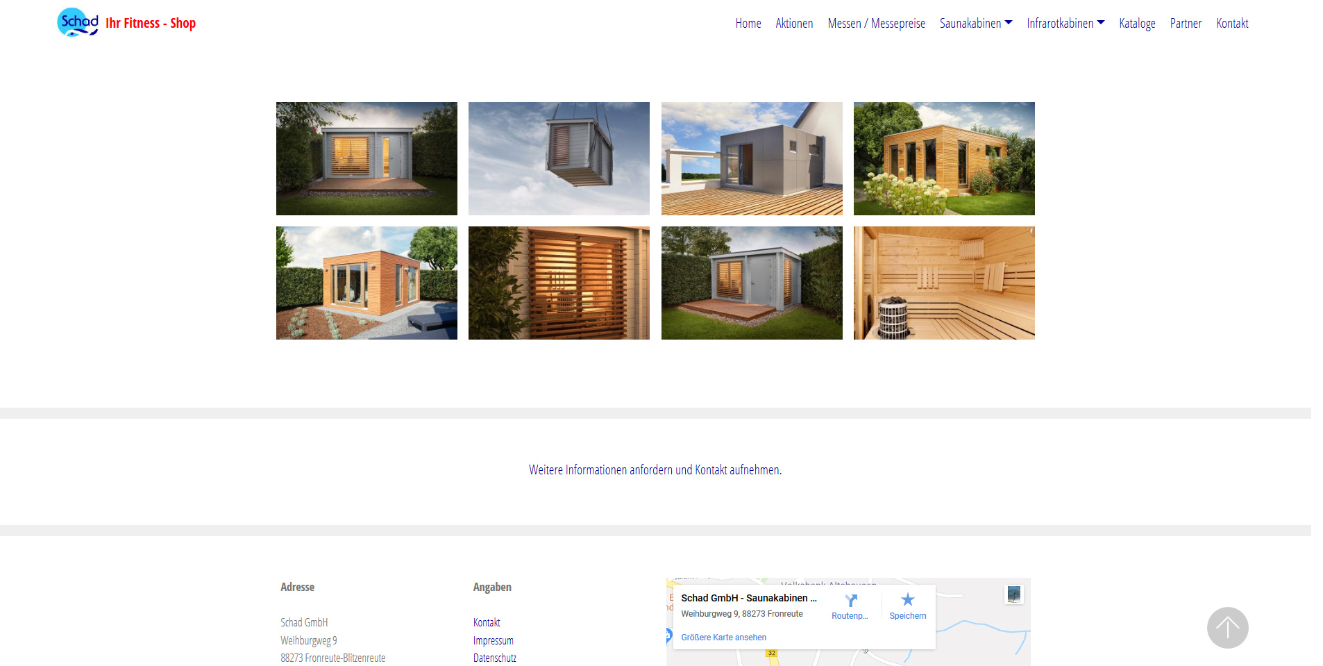Click 'Größere Karte ansehen' map link
The height and width of the screenshot is (666, 1323).
click(723, 638)
